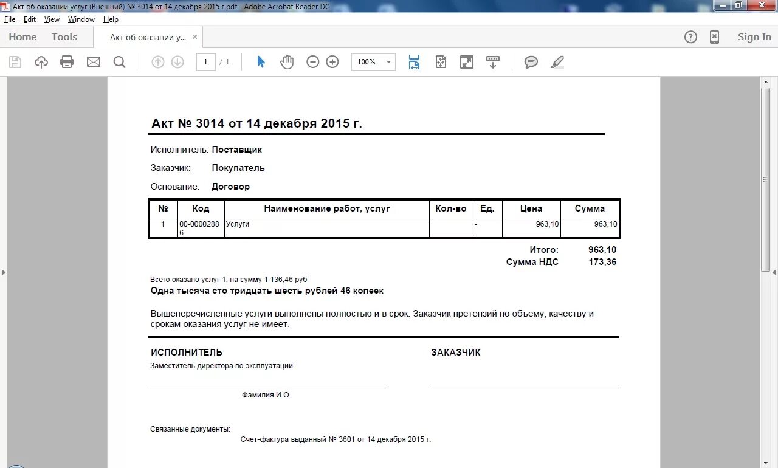The image size is (778, 468).
Task: Go to previous page arrow
Action: point(158,61)
